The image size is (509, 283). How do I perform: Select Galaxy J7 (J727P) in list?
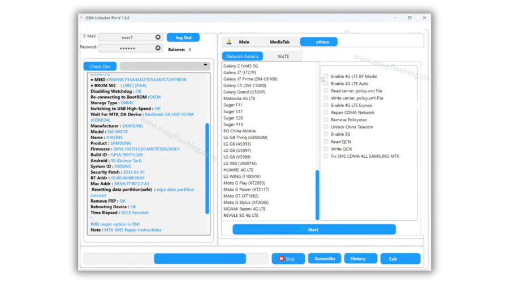pyautogui.click(x=240, y=72)
